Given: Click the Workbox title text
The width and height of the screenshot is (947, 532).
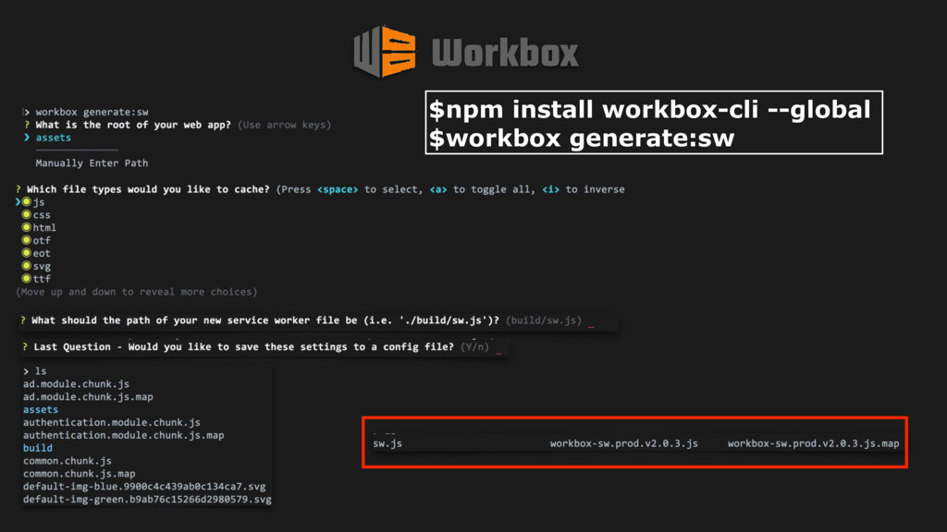Looking at the screenshot, I should [x=506, y=53].
